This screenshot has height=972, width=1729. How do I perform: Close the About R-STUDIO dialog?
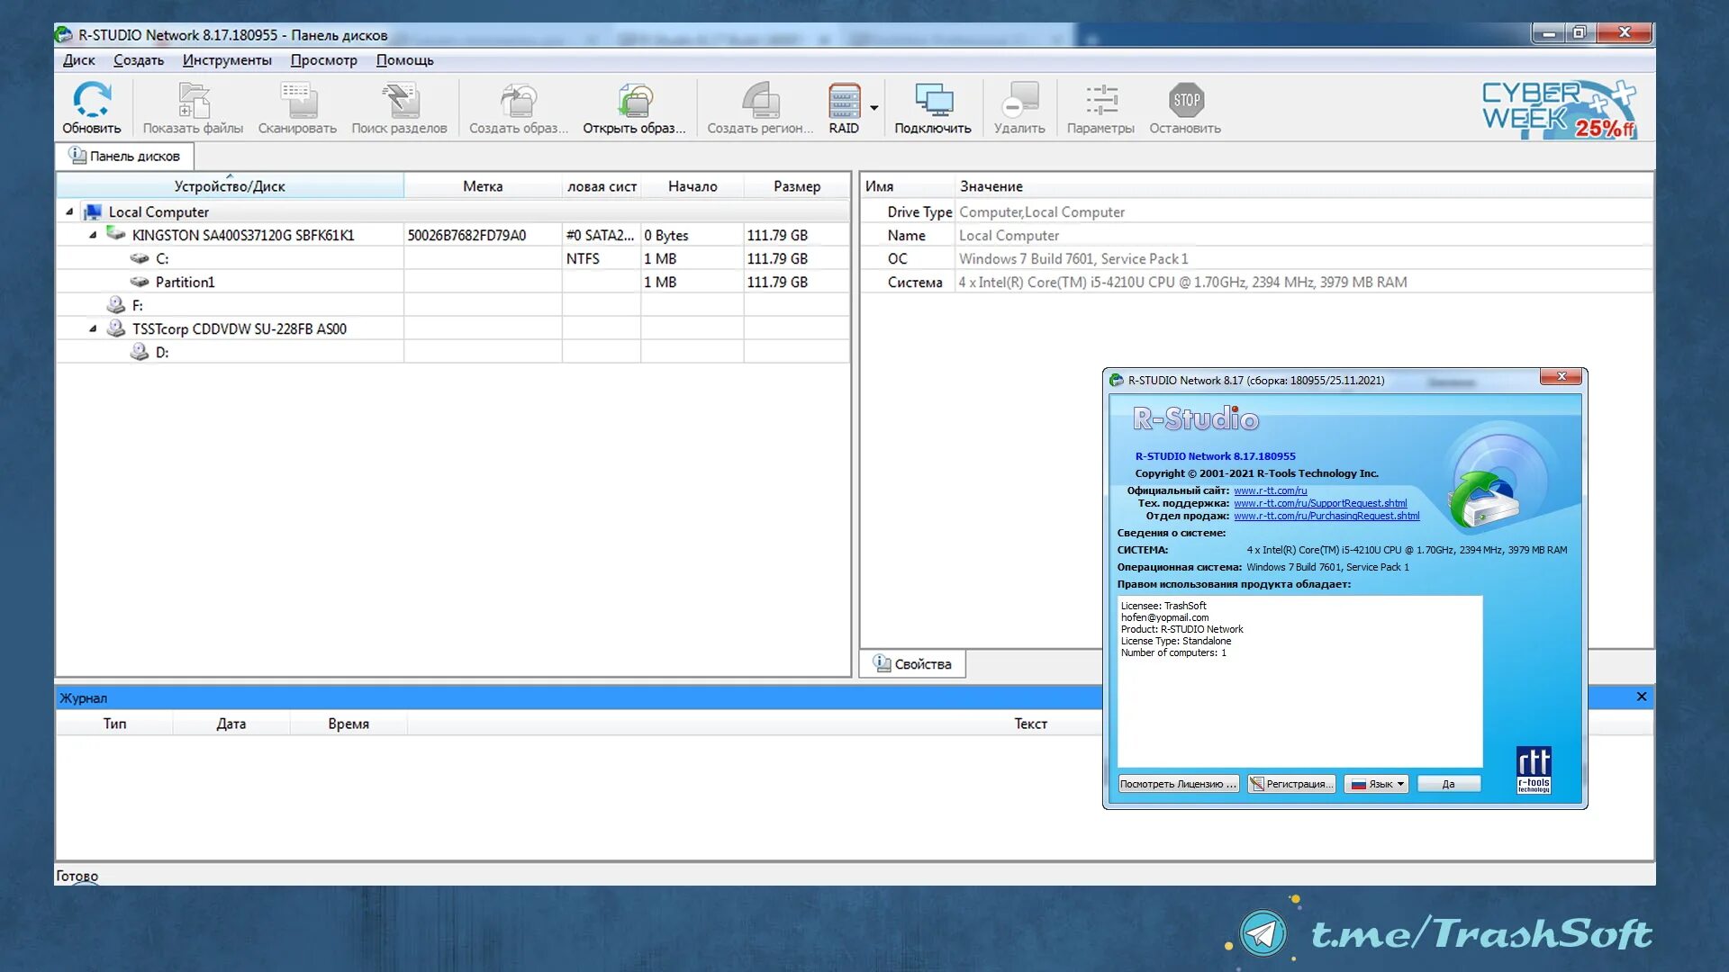click(1562, 377)
